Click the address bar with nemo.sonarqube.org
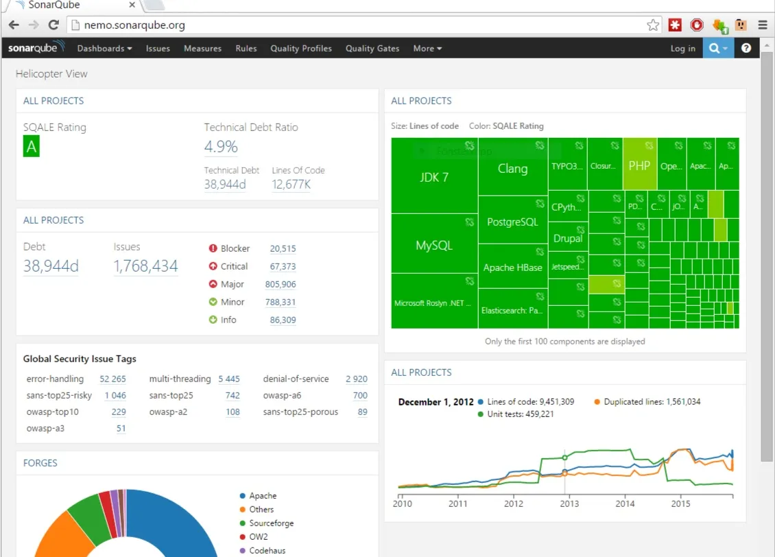This screenshot has width=775, height=557. (357, 25)
